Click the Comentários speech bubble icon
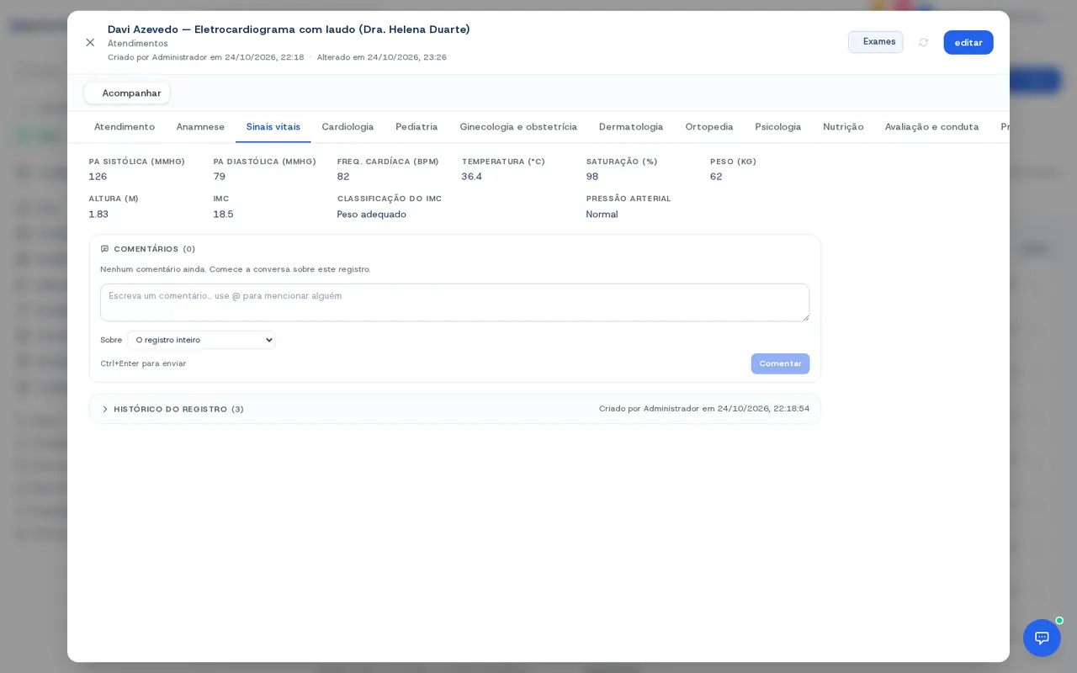 pos(105,249)
